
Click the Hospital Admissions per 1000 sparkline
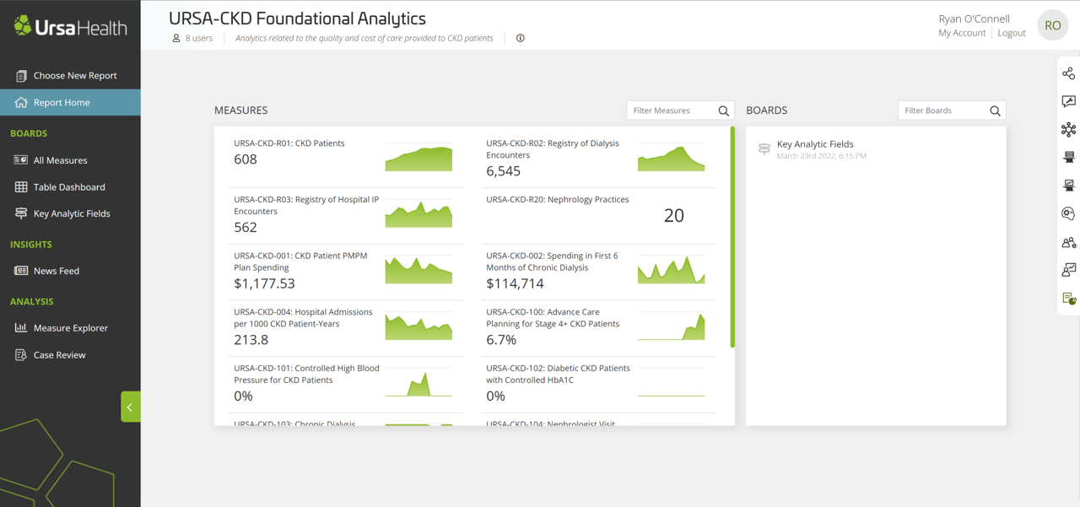(418, 327)
